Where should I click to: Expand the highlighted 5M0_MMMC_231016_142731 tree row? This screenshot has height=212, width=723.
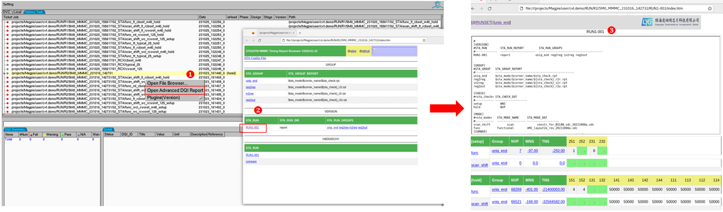click(x=4, y=73)
